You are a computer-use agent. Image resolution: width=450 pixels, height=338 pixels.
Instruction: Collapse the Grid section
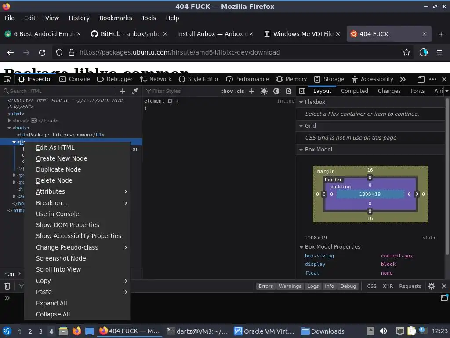[301, 126]
